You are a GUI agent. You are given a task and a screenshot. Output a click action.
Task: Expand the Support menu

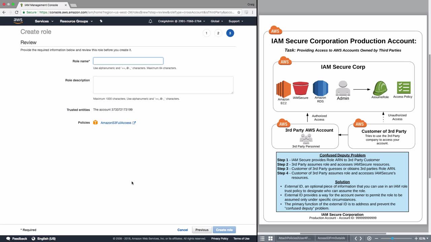click(x=236, y=21)
